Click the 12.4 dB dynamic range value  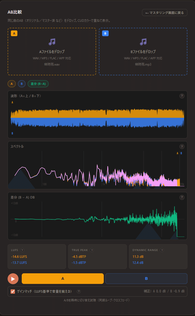138,263
